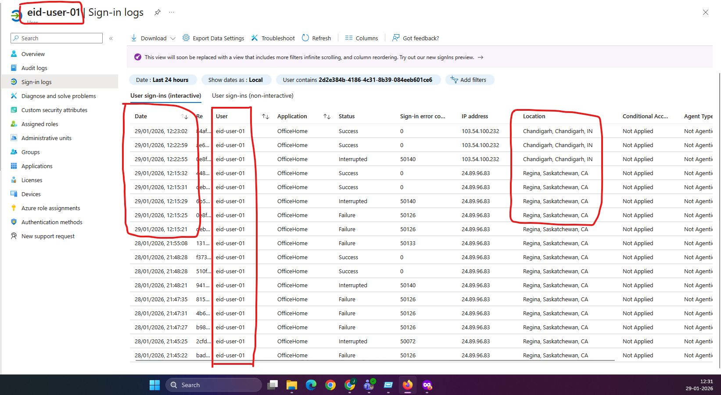721x395 pixels.
Task: Follow the new signIns preview arrow link
Action: pos(481,57)
